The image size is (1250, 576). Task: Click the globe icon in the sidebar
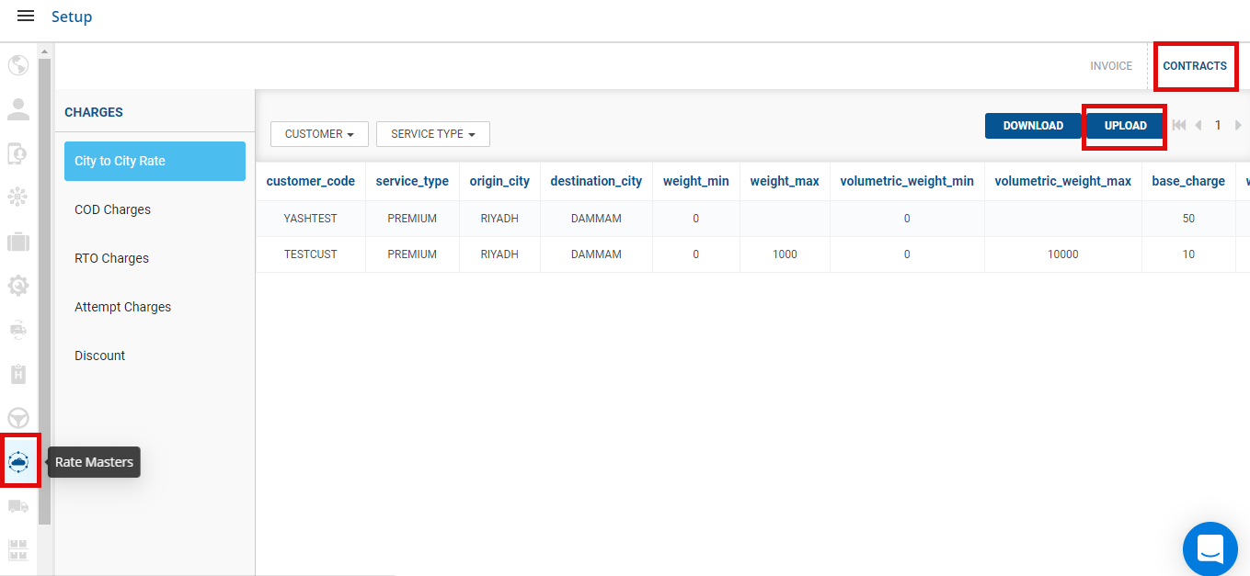coord(18,66)
